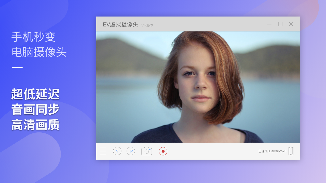Take a snapshot with the camera icon

click(146, 151)
